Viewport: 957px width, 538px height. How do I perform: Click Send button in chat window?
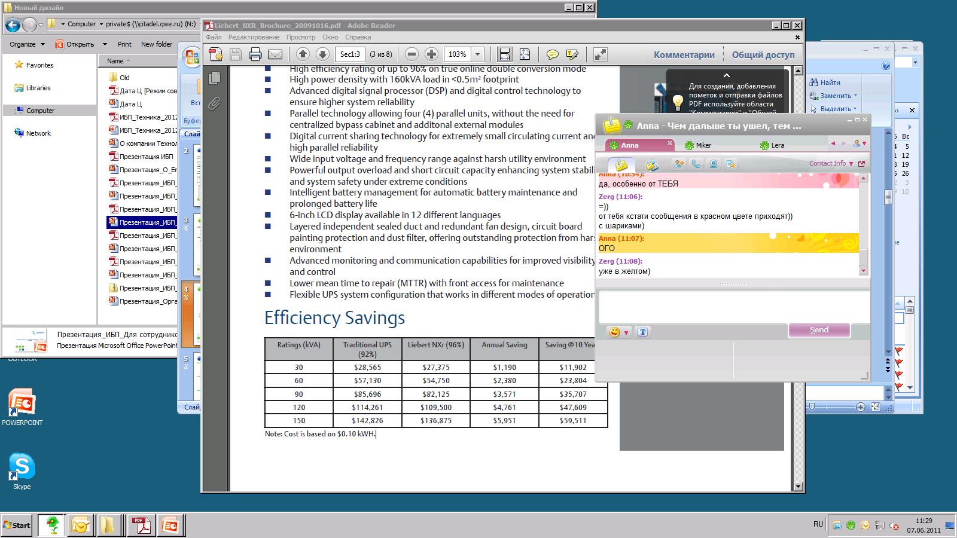pos(819,330)
